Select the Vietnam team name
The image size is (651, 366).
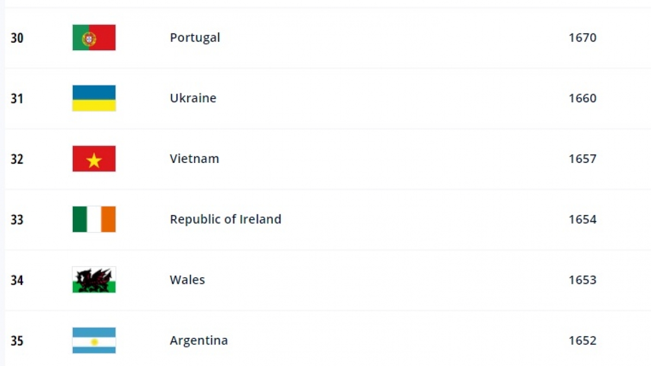point(194,159)
